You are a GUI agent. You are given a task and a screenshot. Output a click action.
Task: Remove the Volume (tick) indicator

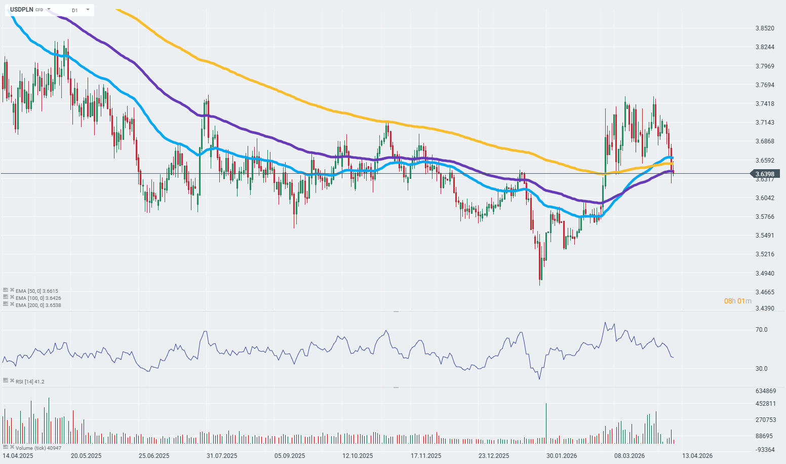coord(12,447)
